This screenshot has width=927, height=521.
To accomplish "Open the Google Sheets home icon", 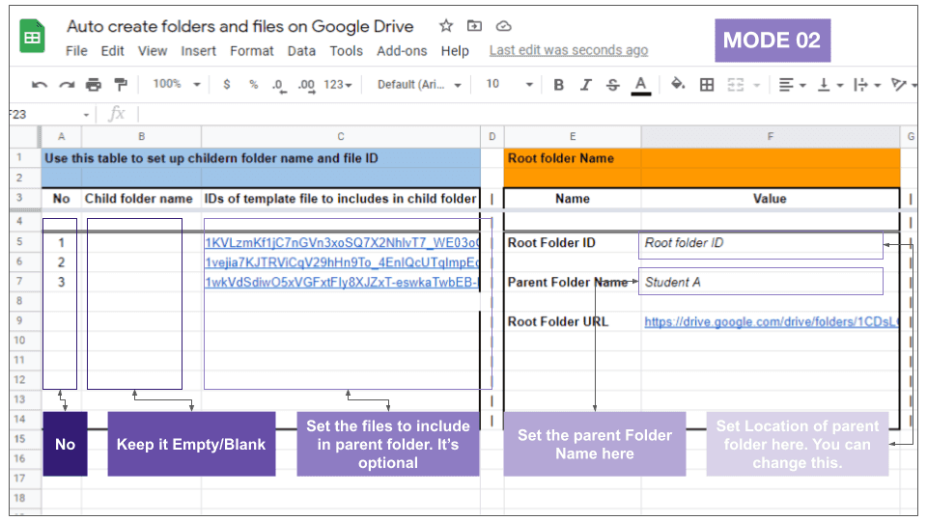I will (33, 39).
